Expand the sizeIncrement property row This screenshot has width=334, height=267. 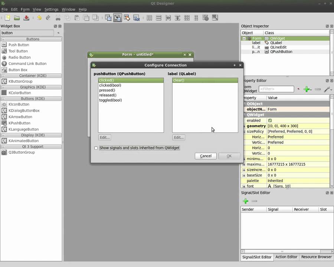pos(244,170)
